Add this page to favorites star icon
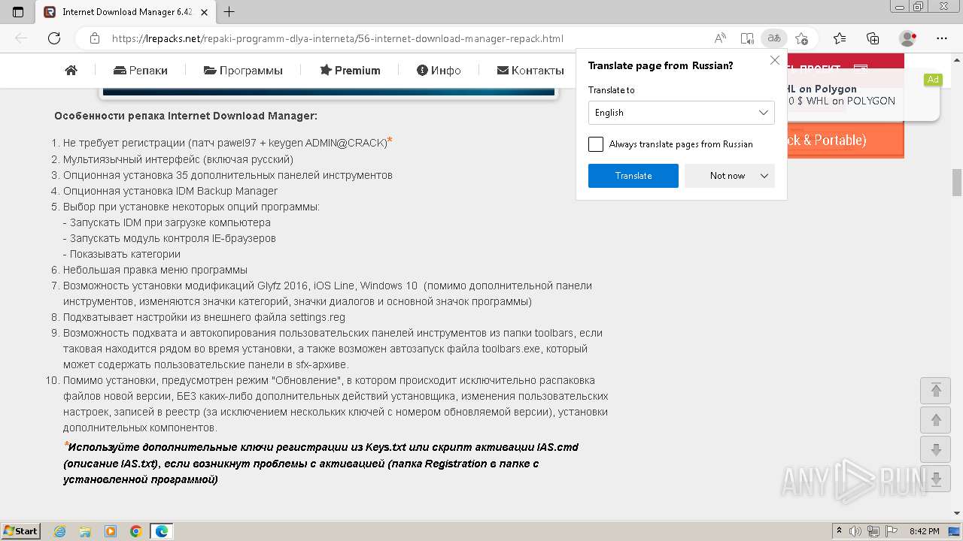This screenshot has width=963, height=541. tap(801, 38)
